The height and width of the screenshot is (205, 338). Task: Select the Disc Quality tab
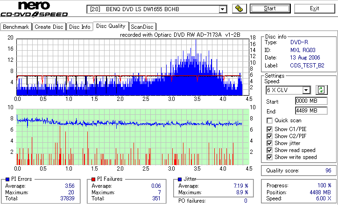tap(111, 26)
